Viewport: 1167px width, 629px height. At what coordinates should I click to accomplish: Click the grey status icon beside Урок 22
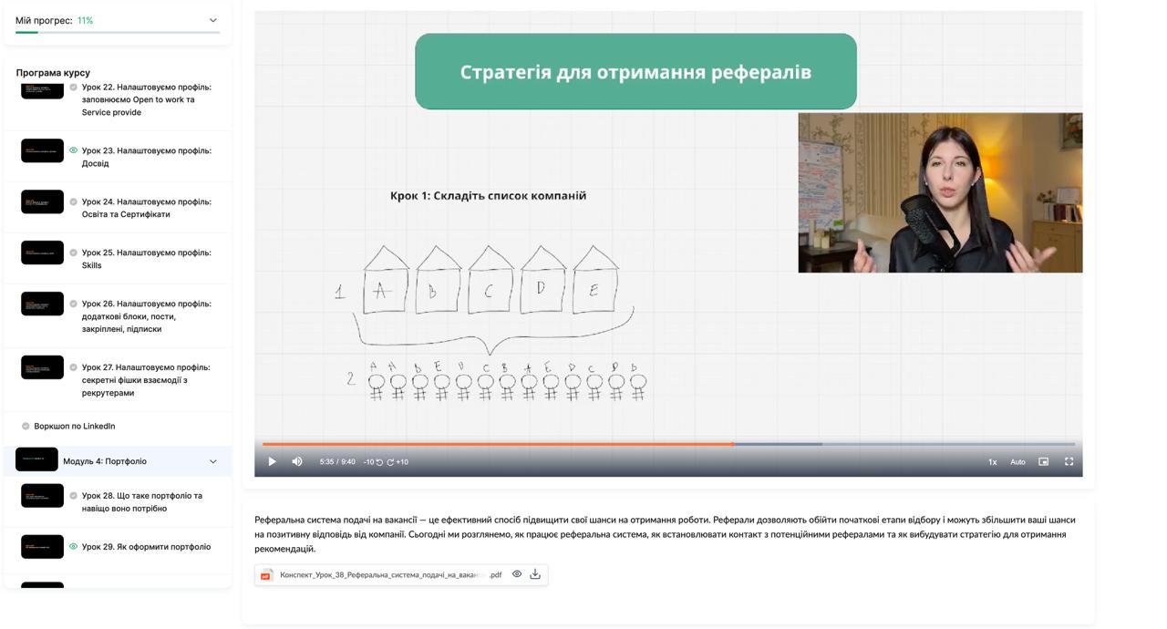(74, 88)
